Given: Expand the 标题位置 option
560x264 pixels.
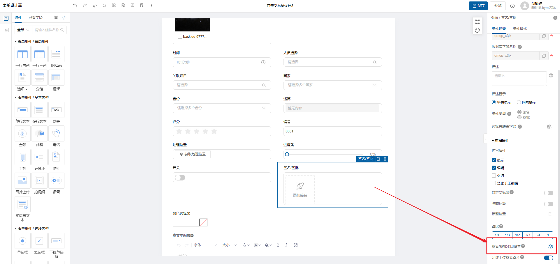Looking at the screenshot, I should click(550, 214).
